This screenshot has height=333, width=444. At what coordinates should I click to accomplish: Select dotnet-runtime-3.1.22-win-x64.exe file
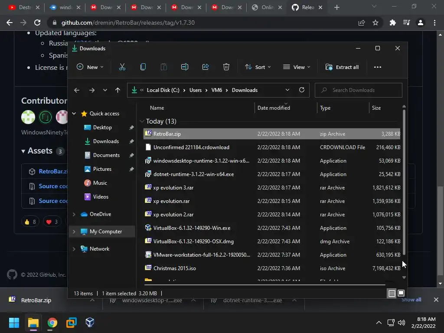click(272, 174)
